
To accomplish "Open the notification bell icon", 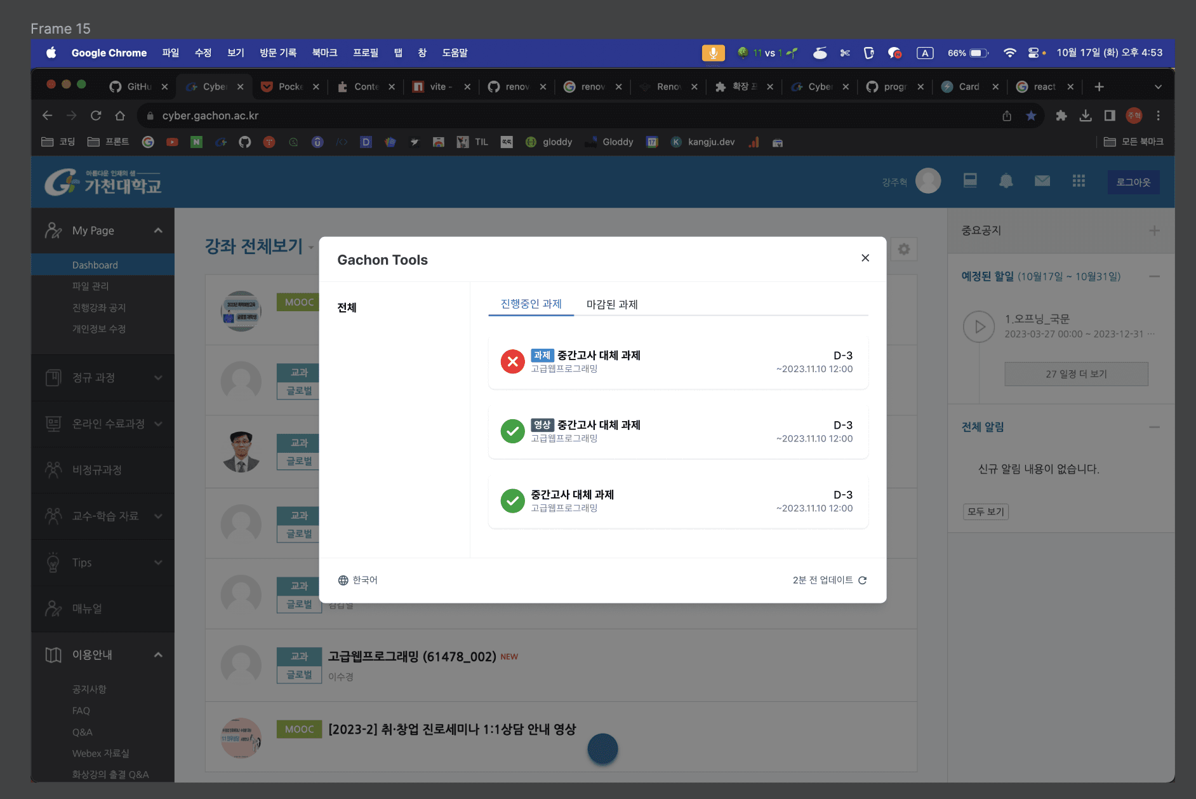I will point(1006,182).
